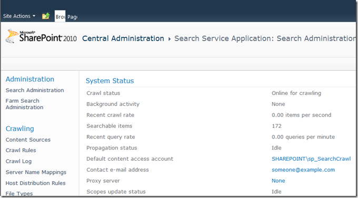Click the Crawling section heading

pos(20,128)
